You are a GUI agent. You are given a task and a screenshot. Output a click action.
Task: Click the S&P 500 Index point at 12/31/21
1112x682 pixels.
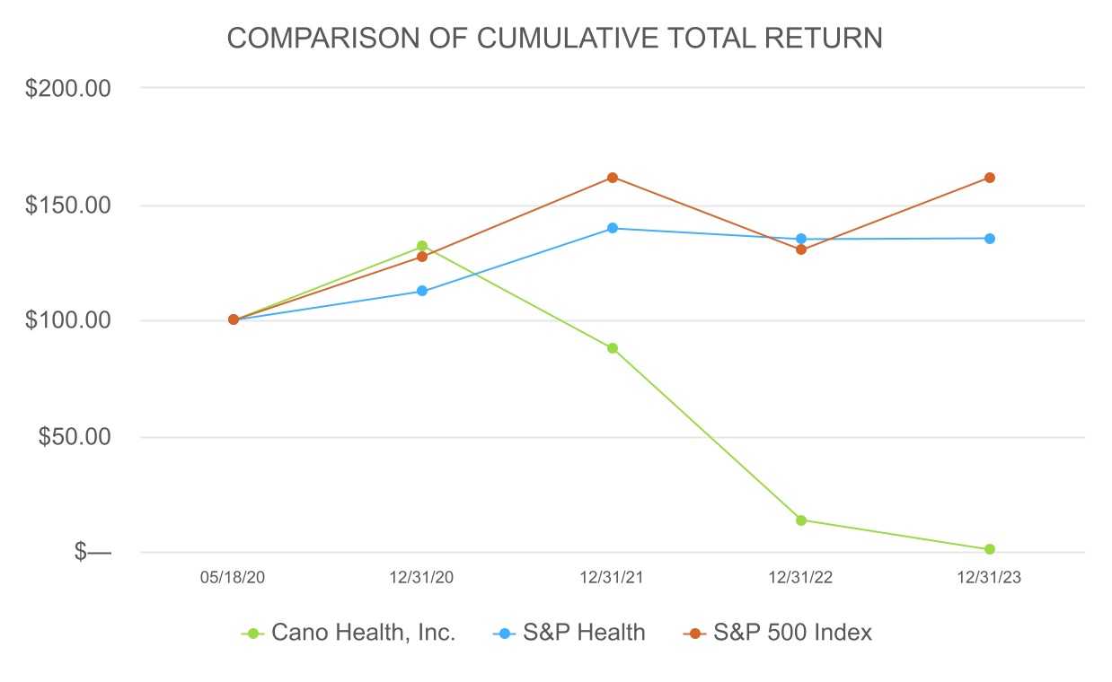[613, 178]
